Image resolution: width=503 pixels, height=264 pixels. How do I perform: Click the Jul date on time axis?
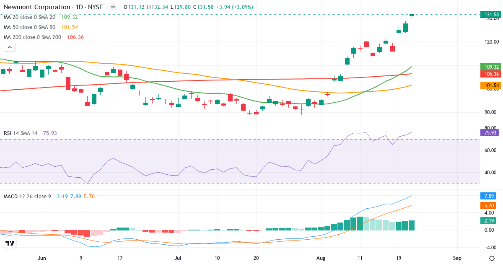[x=179, y=258]
